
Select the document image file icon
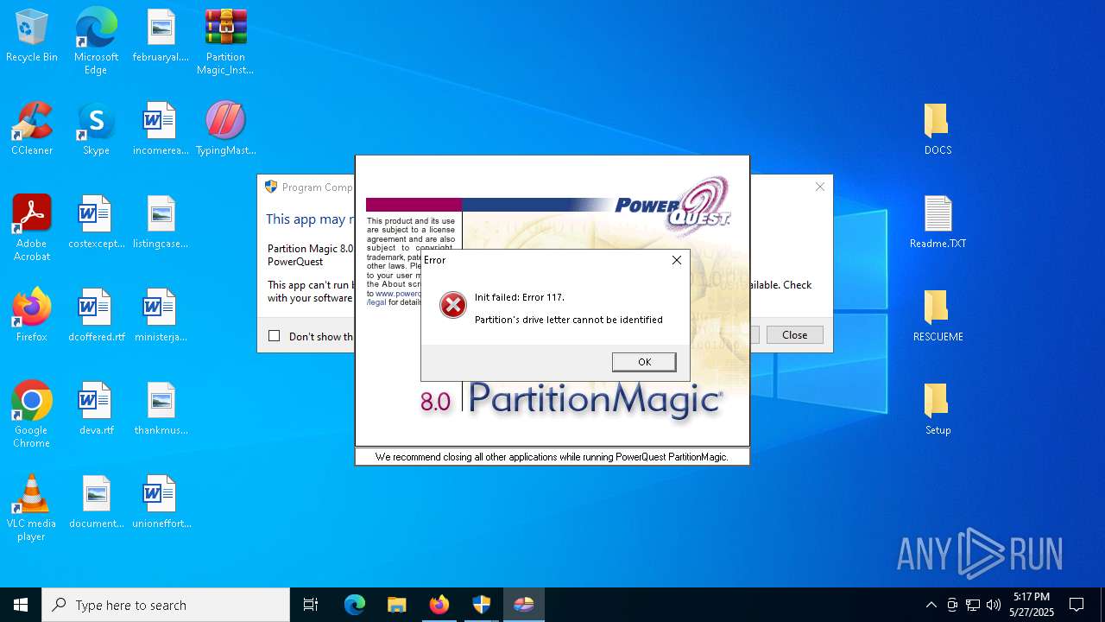[96, 503]
